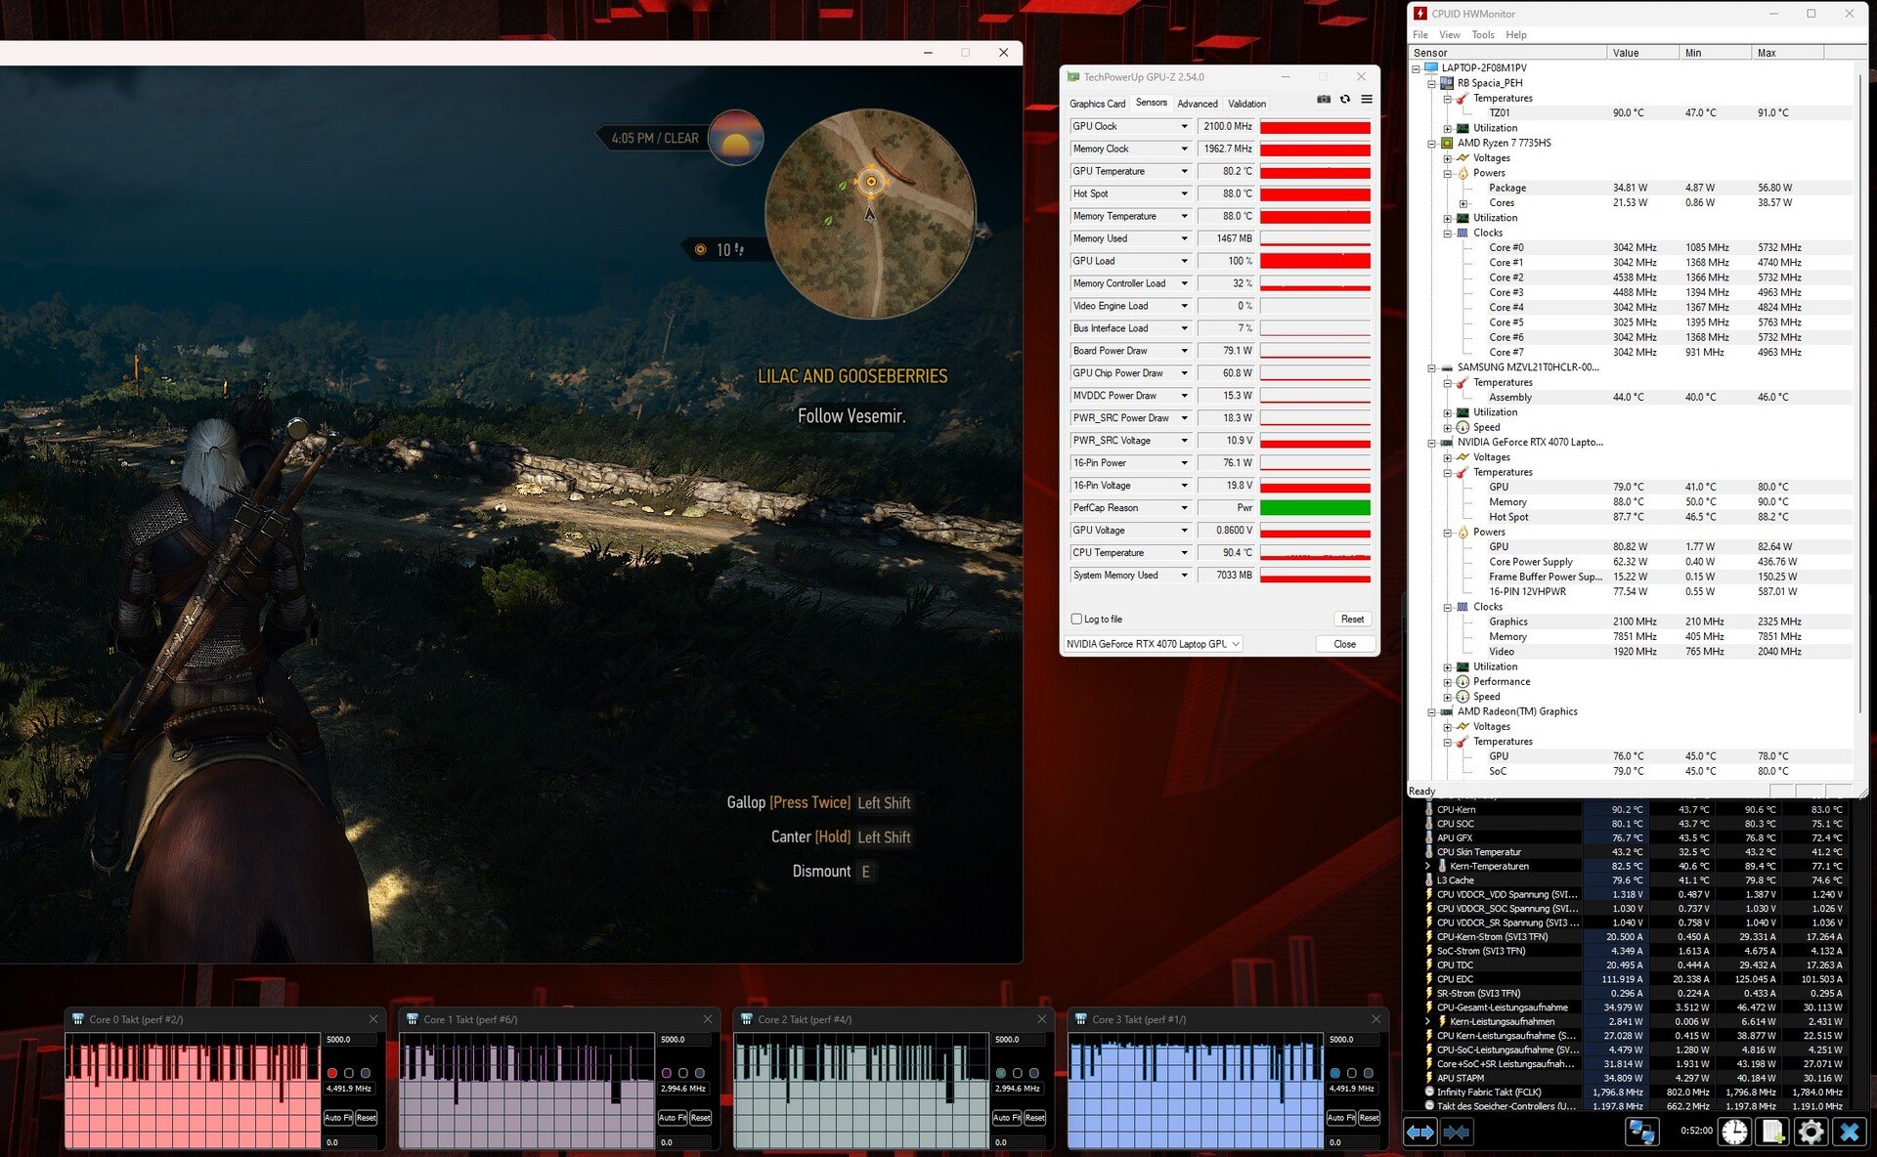
Task: Close the Core 0 Takt graph window
Action: 372,1019
